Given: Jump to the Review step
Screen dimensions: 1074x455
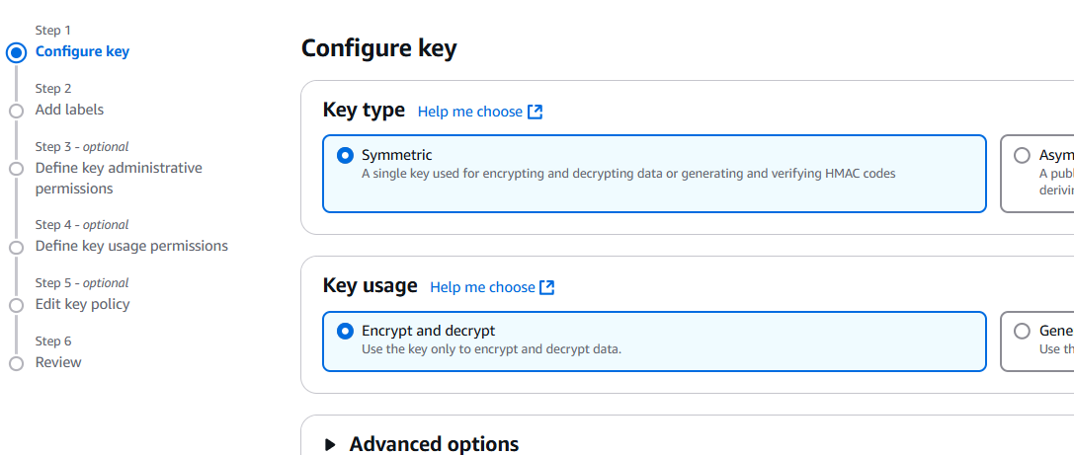Looking at the screenshot, I should tap(58, 362).
